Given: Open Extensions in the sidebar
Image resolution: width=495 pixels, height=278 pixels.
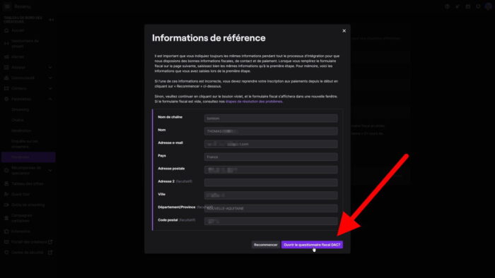Looking at the screenshot, I should click(21, 231).
